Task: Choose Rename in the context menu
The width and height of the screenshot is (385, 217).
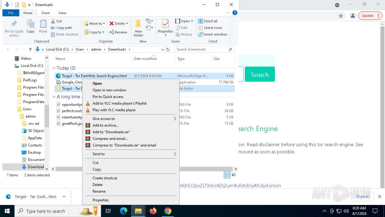Action: pyautogui.click(x=99, y=191)
